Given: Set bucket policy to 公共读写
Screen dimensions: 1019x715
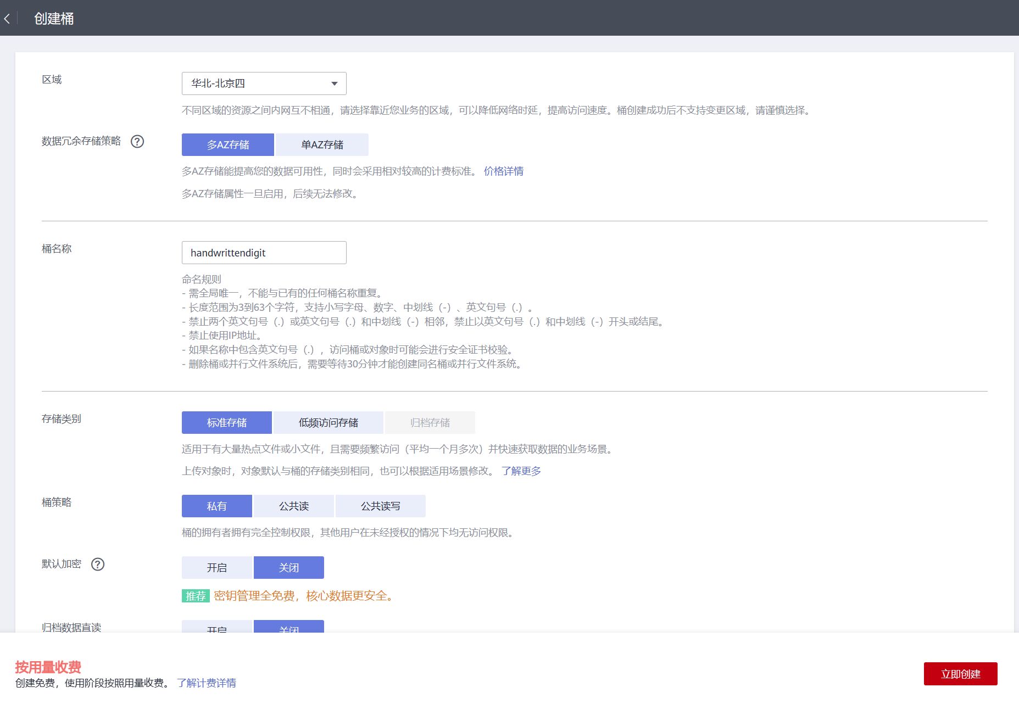Looking at the screenshot, I should click(x=381, y=506).
